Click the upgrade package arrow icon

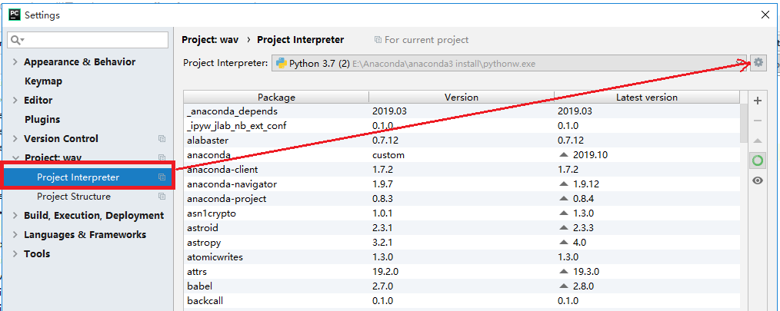click(x=758, y=141)
